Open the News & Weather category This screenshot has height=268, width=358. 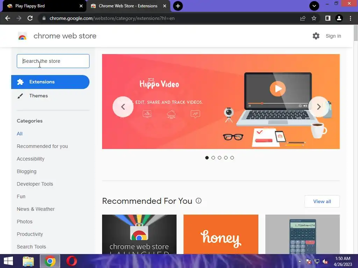click(x=36, y=209)
